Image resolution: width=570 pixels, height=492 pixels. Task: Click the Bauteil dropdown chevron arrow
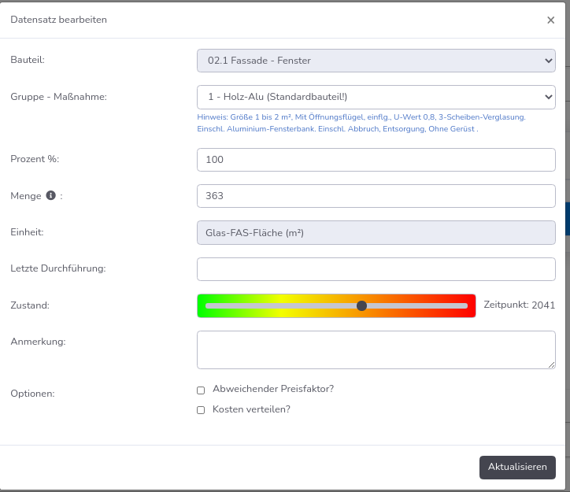[549, 61]
